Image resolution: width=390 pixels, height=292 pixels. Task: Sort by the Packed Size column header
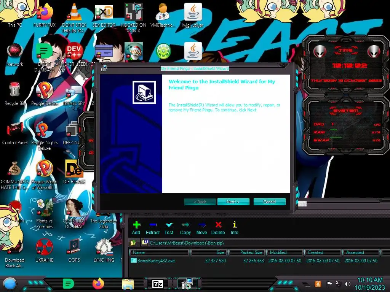[x=247, y=252]
